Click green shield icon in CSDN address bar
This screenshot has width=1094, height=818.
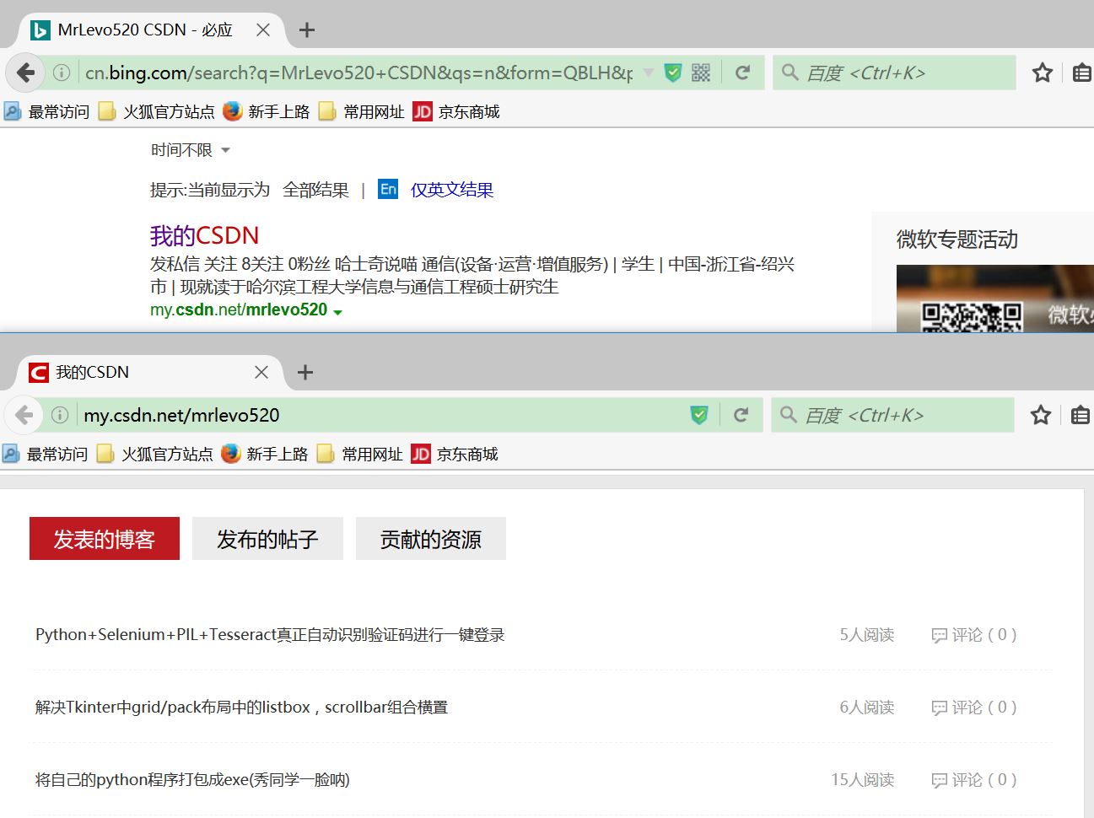699,415
